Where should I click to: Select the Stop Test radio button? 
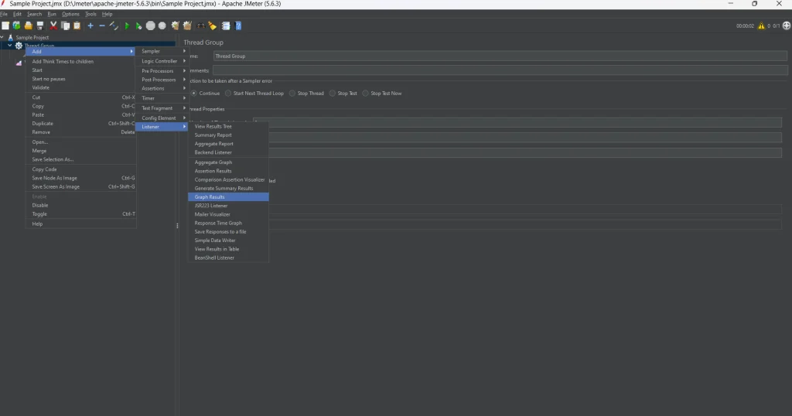click(x=333, y=94)
